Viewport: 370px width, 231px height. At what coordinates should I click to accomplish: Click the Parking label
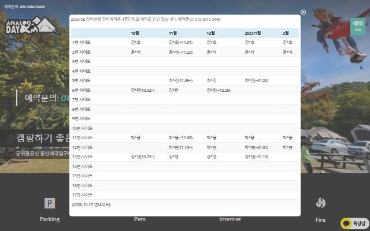coord(50,219)
